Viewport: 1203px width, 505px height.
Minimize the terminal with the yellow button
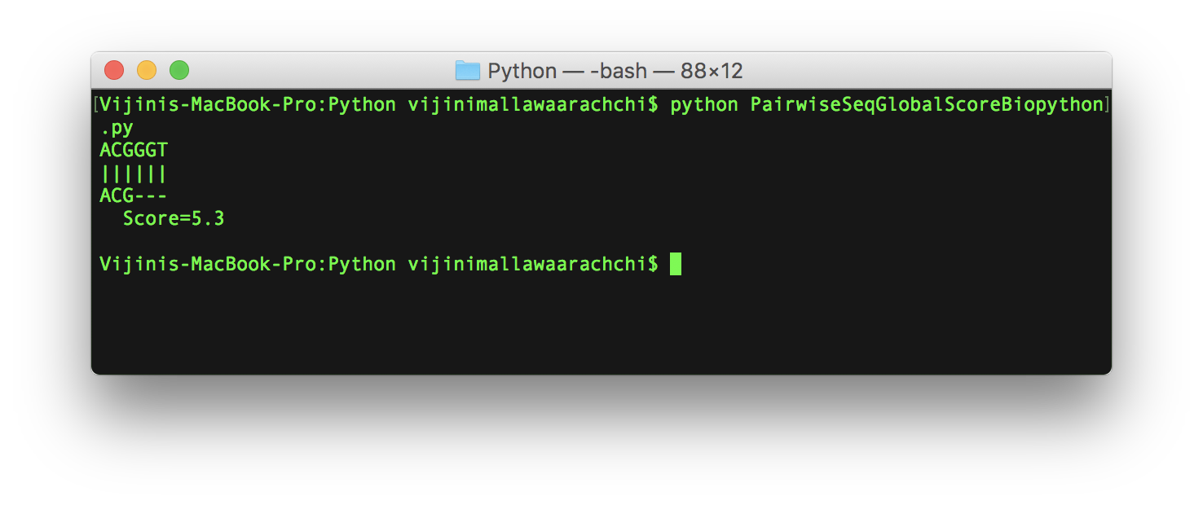147,71
